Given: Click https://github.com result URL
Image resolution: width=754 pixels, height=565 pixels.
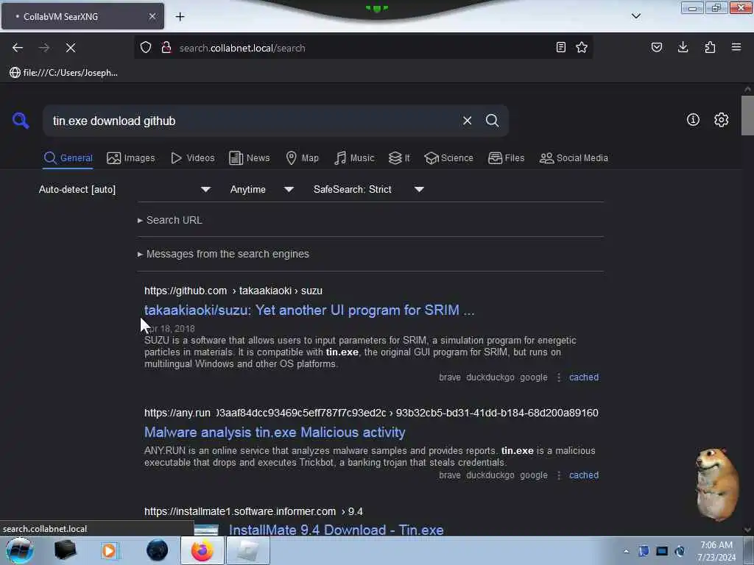Looking at the screenshot, I should (x=233, y=291).
